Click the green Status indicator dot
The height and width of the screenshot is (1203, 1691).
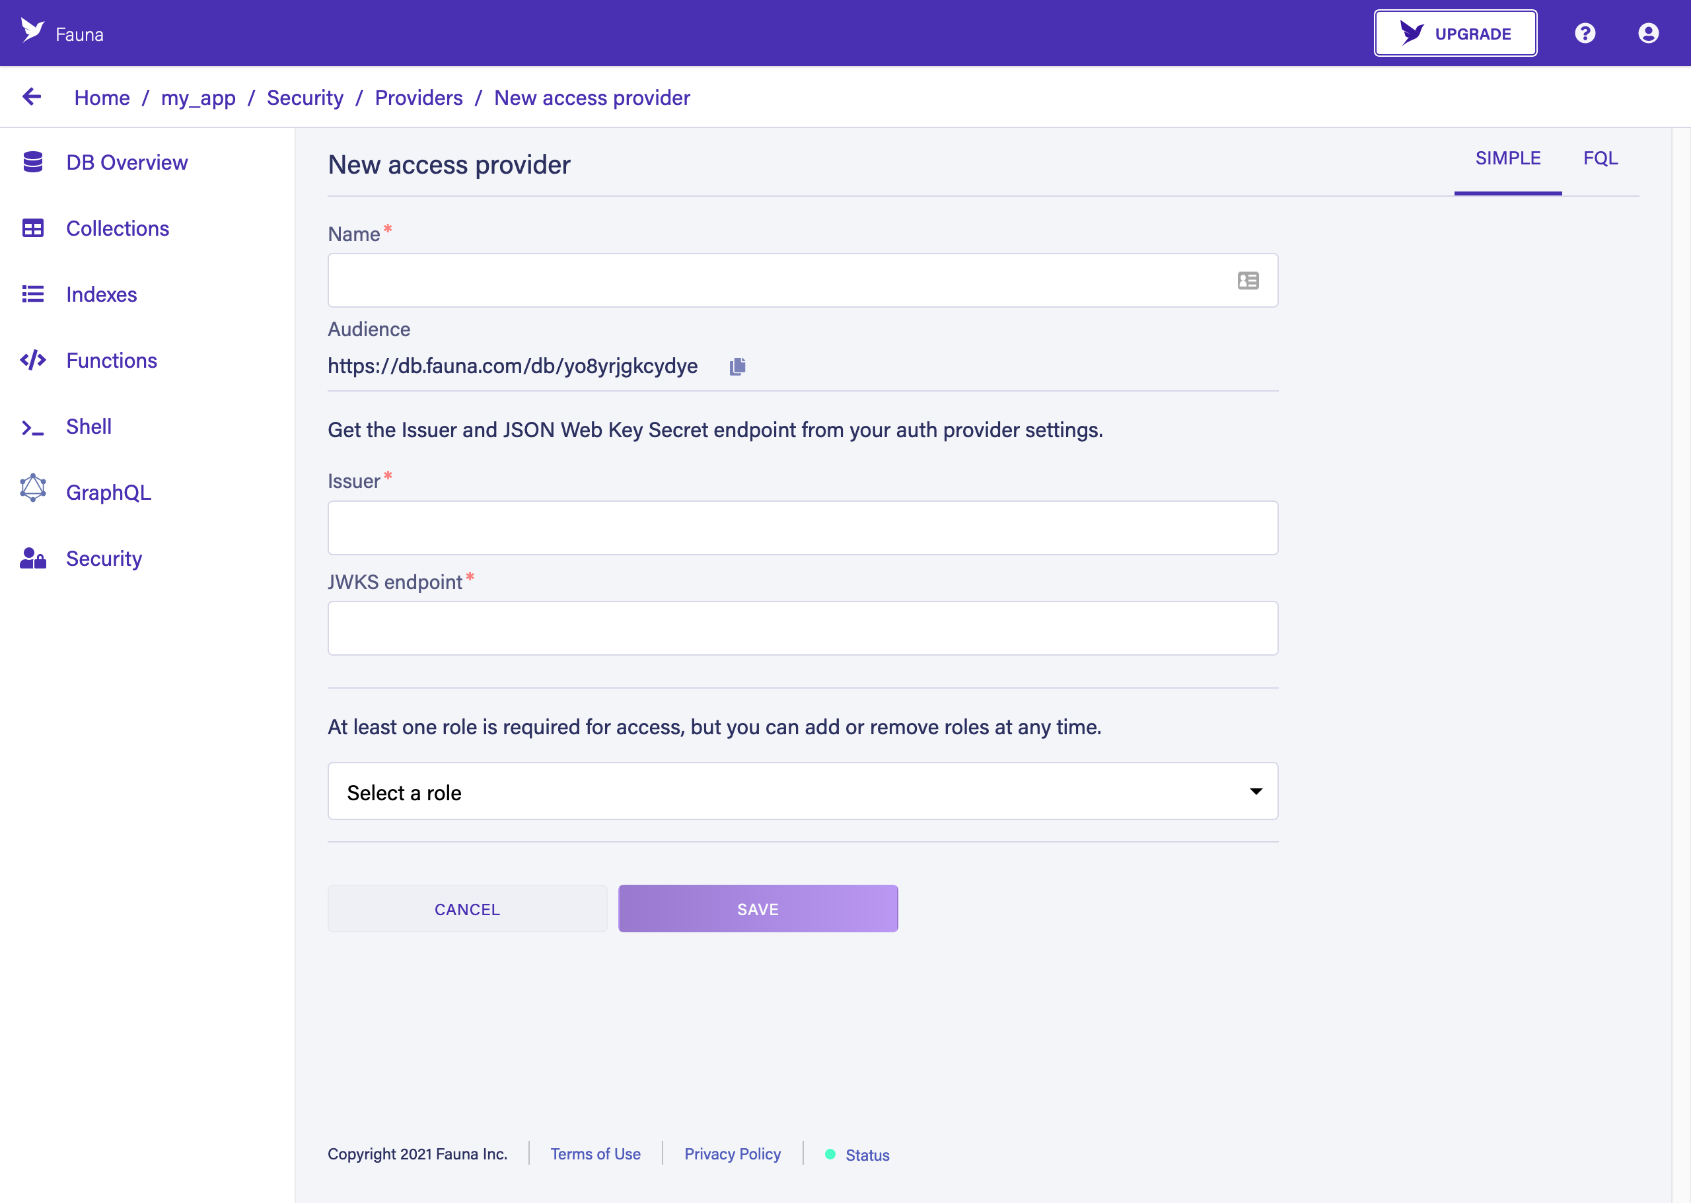coord(830,1154)
